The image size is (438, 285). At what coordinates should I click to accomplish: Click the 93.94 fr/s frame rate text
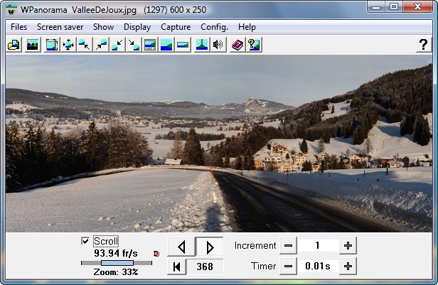116,253
